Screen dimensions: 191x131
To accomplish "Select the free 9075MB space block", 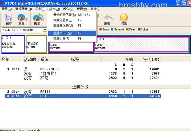I will pos(36,44).
